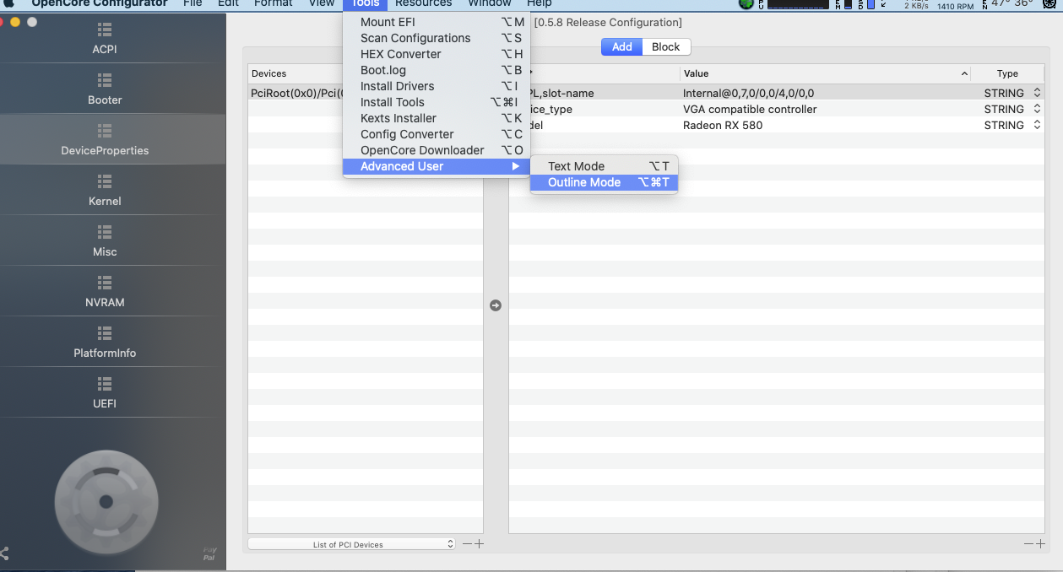Click the network speed menu bar indicator

tap(916, 5)
